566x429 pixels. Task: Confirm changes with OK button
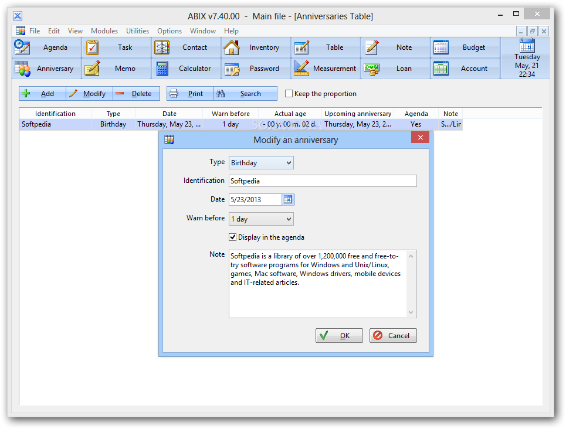(x=339, y=336)
